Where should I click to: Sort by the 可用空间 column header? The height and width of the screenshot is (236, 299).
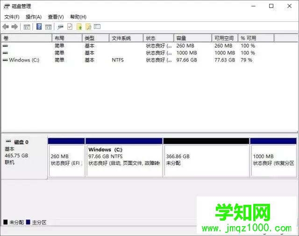(225, 38)
